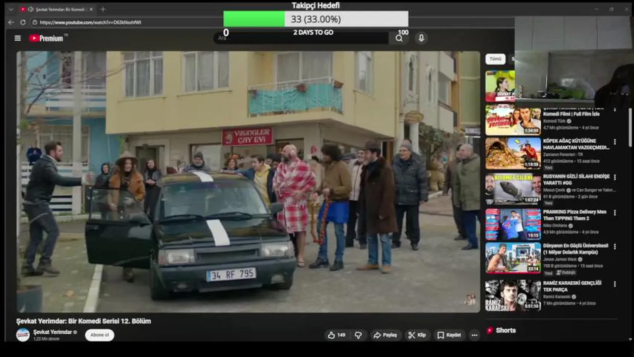The image size is (634, 357).
Task: Expand the browser tab list chevron
Action: [x=11, y=9]
